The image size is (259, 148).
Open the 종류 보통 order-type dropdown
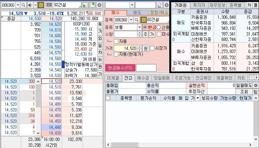139,27
